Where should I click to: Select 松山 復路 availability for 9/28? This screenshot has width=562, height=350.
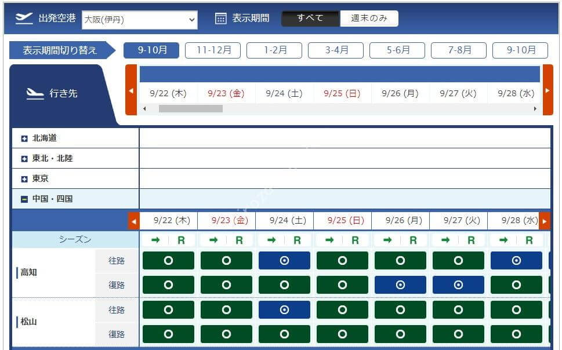click(517, 334)
